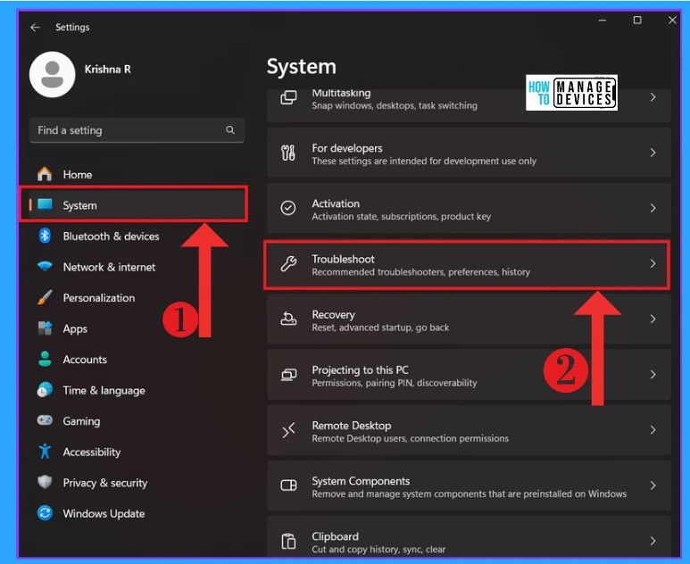Open Clipboard using right chevron
The height and width of the screenshot is (564, 690).
[653, 541]
